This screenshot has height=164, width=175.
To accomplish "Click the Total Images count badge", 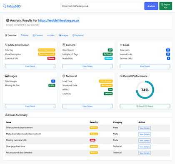I will 53,81.
